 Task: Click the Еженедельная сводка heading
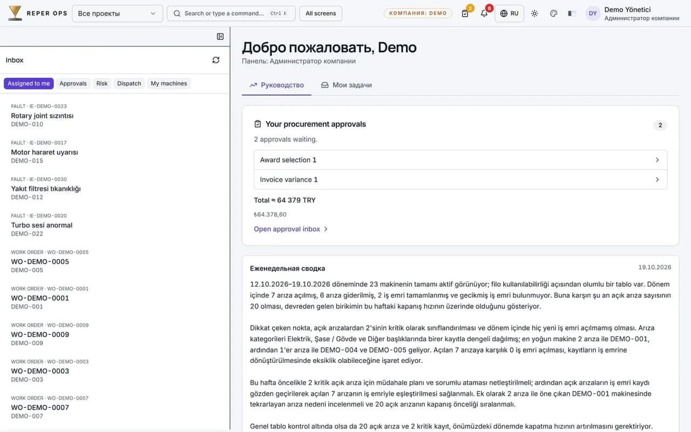[x=287, y=268]
